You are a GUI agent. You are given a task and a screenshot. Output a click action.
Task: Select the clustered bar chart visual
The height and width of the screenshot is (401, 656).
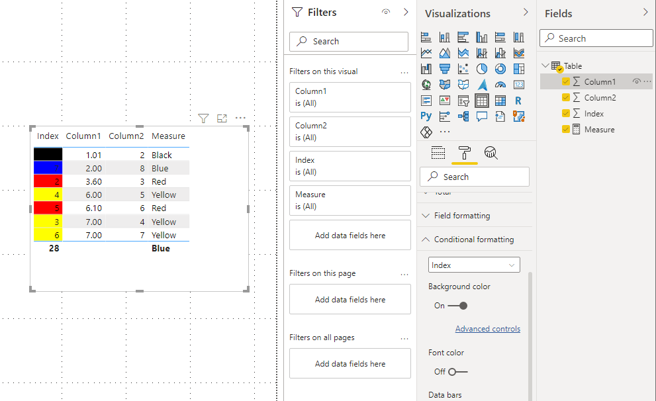tap(463, 37)
